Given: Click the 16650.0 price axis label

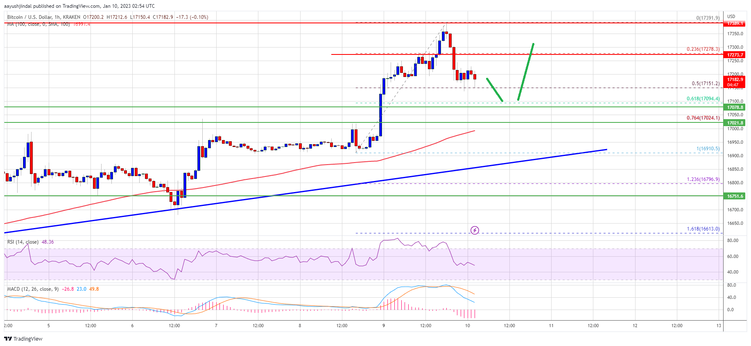Looking at the screenshot, I should click(735, 223).
